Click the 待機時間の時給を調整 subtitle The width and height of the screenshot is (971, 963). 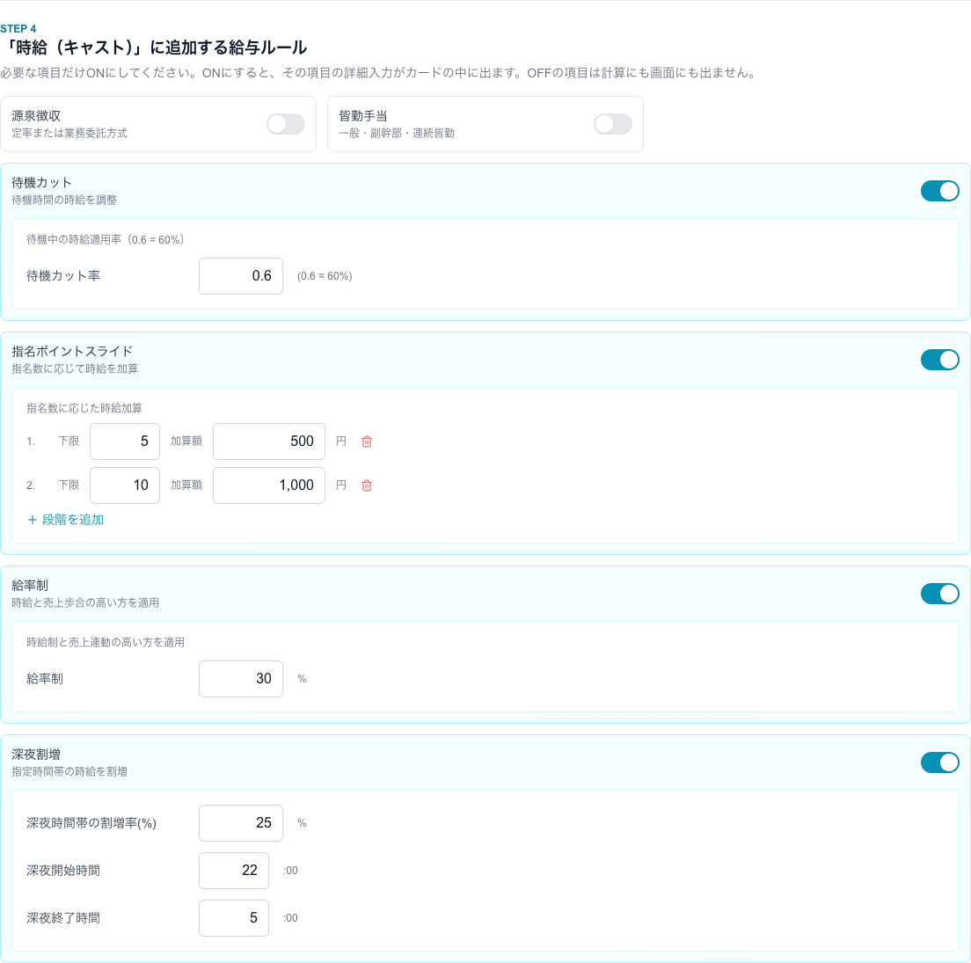click(x=64, y=200)
